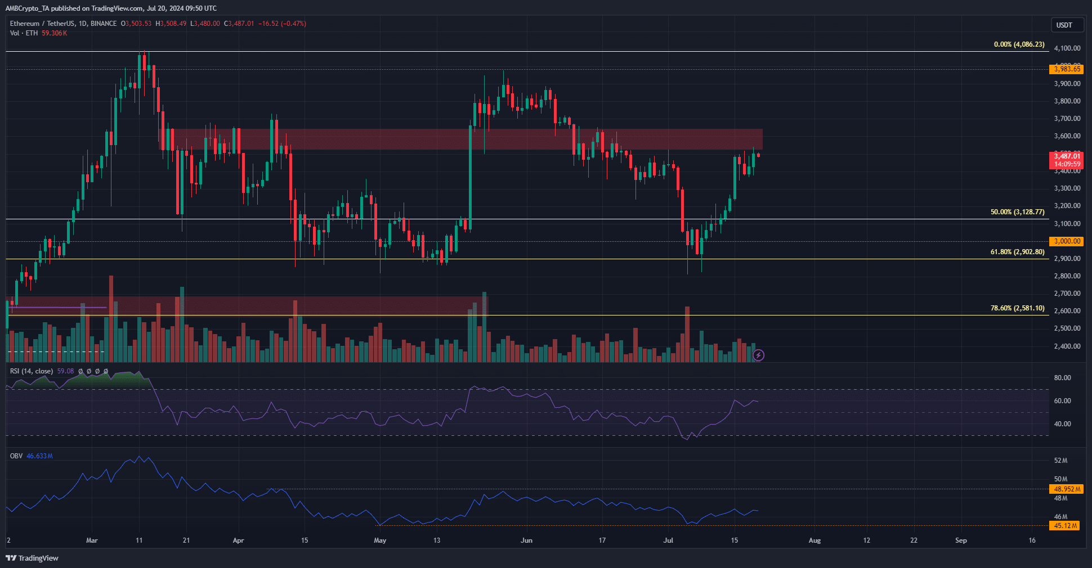Screen dimensions: 1092x568
Task: Click the 3,000.00 orange price label
Action: 1067,241
